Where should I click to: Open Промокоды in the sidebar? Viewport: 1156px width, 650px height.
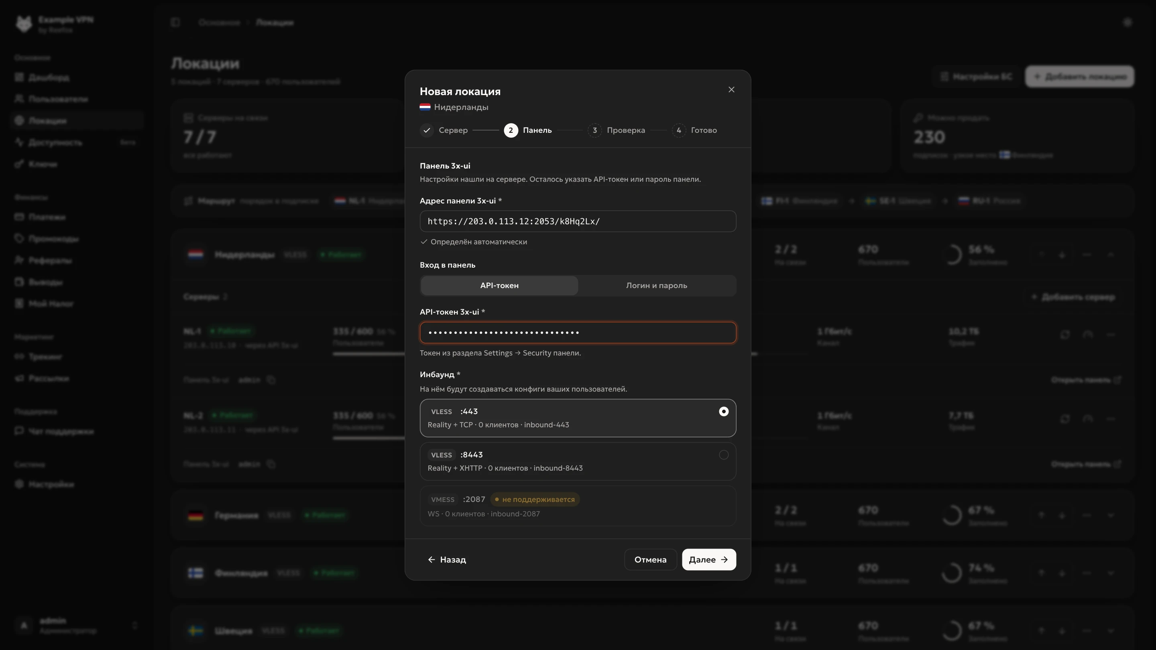point(76,239)
